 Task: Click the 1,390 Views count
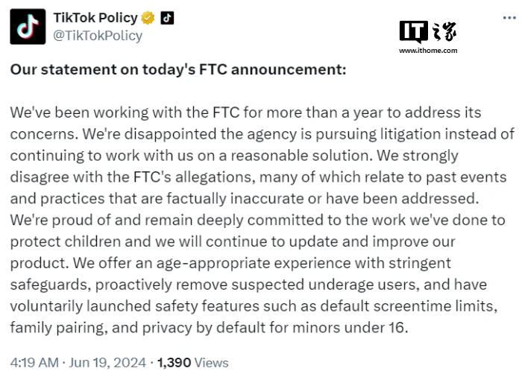coord(193,363)
